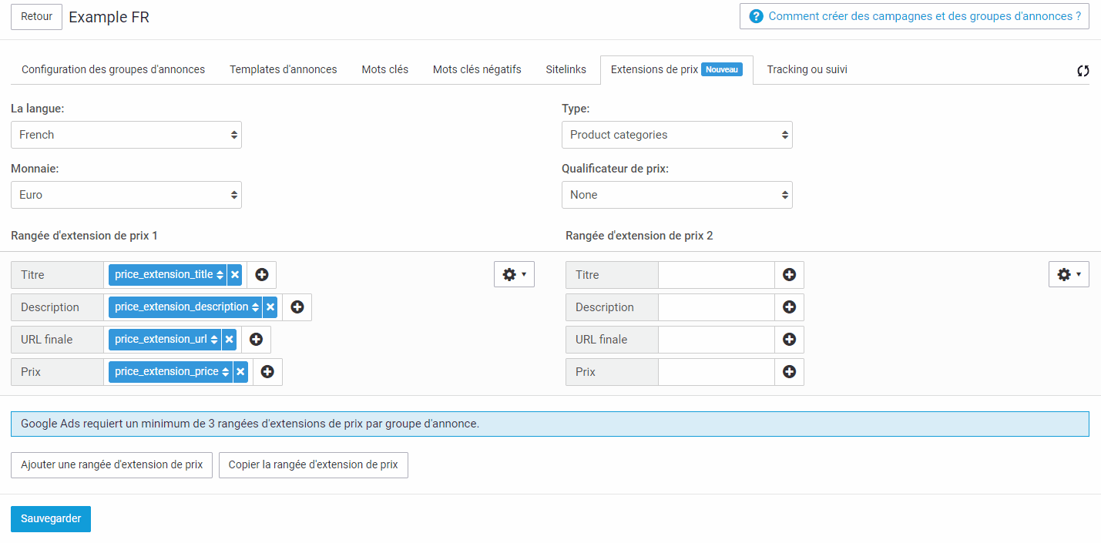Screen dimensions: 1101x543
Task: Open the gear settings menu for row 2
Action: tap(1069, 274)
